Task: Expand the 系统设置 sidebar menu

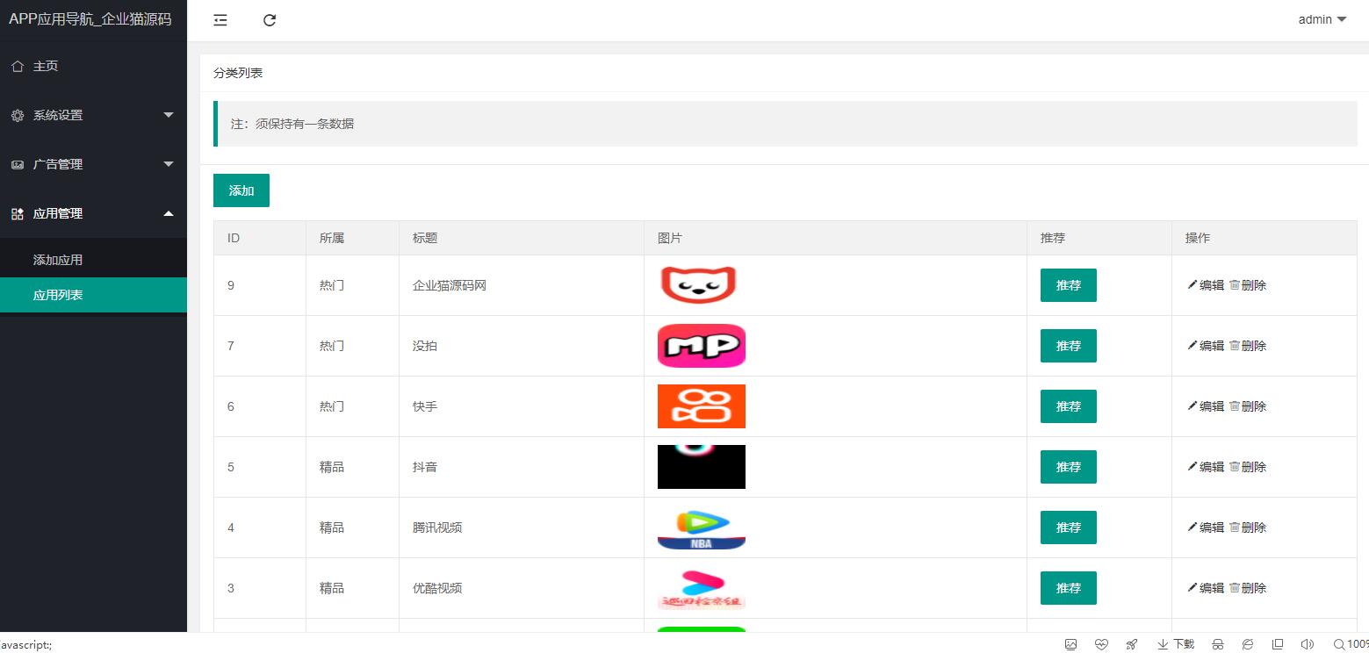Action: pyautogui.click(x=93, y=115)
